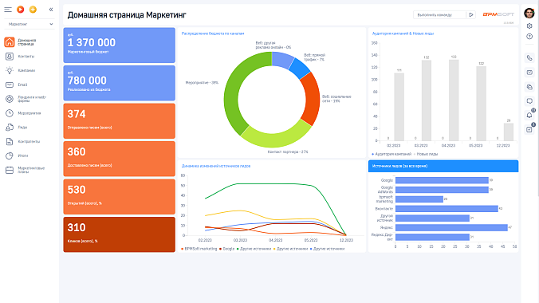This screenshot has width=539, height=303.
Task: Click the Google AdWords bar
Action: (x=442, y=190)
